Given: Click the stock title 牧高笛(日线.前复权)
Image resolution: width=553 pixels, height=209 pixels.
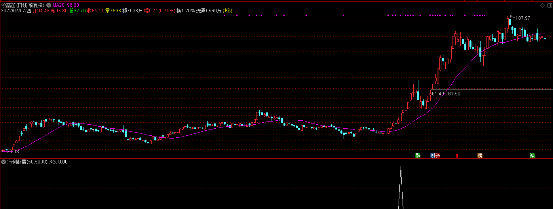Looking at the screenshot, I should (23, 5).
